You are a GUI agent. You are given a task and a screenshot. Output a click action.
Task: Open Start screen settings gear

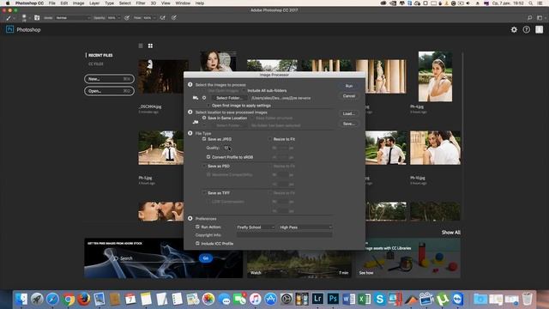tap(514, 30)
